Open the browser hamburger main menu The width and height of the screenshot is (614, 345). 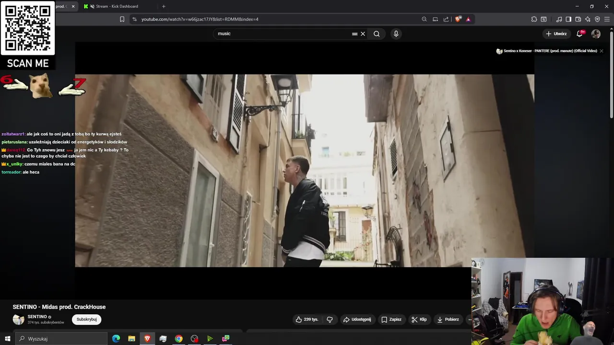click(607, 19)
